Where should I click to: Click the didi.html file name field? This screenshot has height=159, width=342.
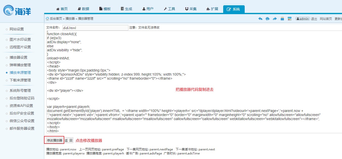(95, 28)
